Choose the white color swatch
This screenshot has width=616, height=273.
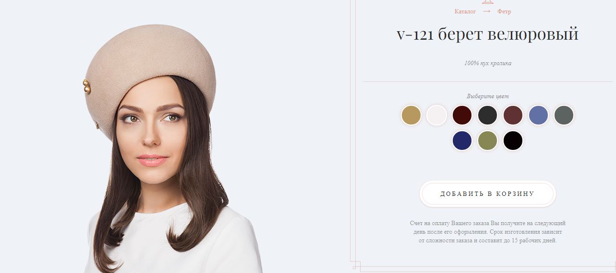(x=436, y=115)
